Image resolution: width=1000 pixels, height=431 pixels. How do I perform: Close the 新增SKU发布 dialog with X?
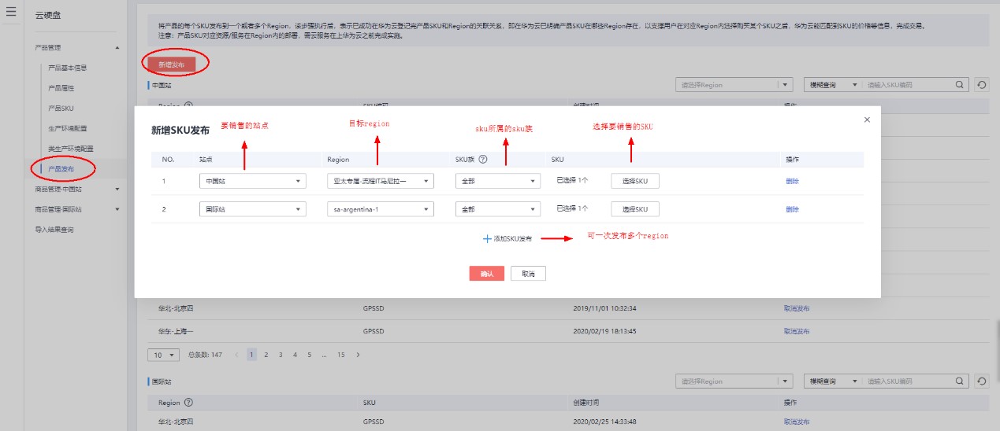[x=867, y=120]
